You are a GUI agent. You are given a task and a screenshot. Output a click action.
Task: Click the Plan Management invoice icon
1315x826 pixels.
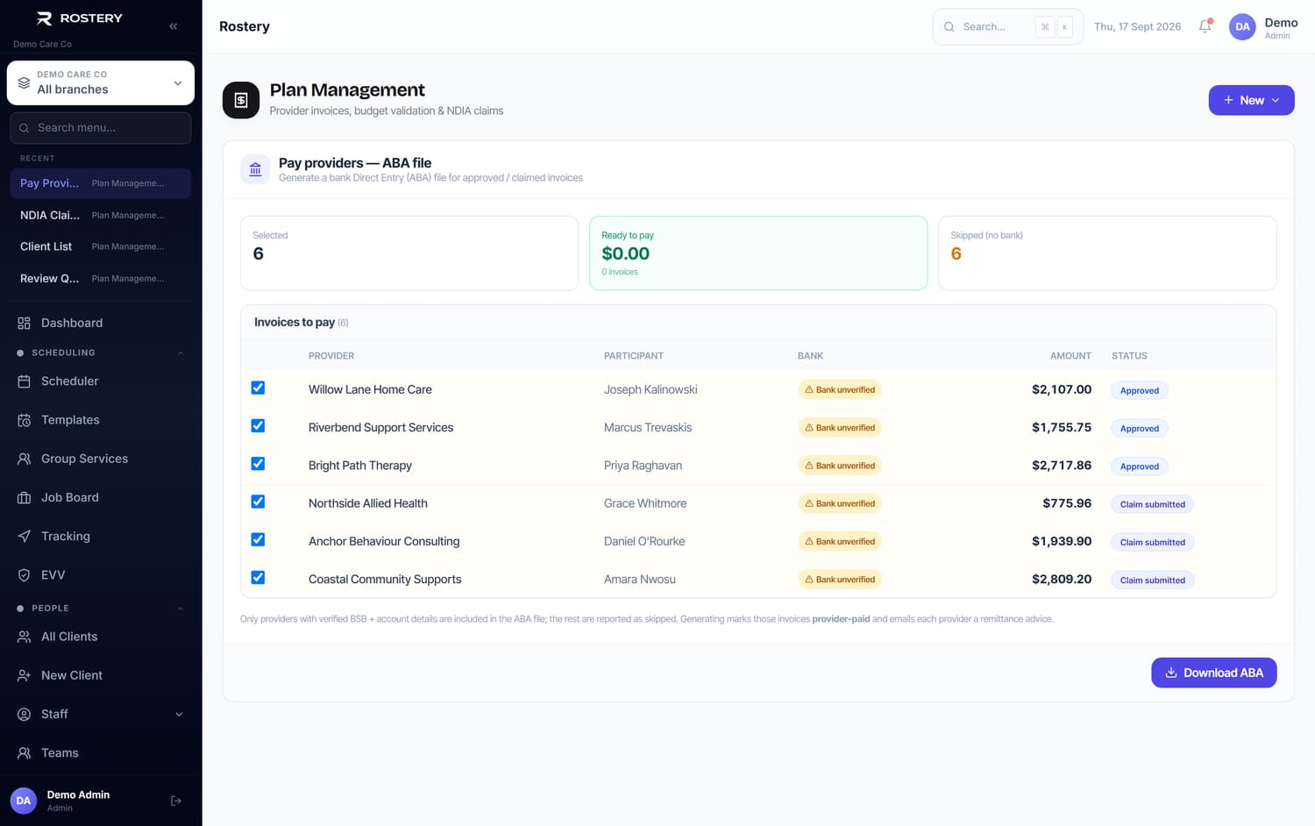point(241,100)
